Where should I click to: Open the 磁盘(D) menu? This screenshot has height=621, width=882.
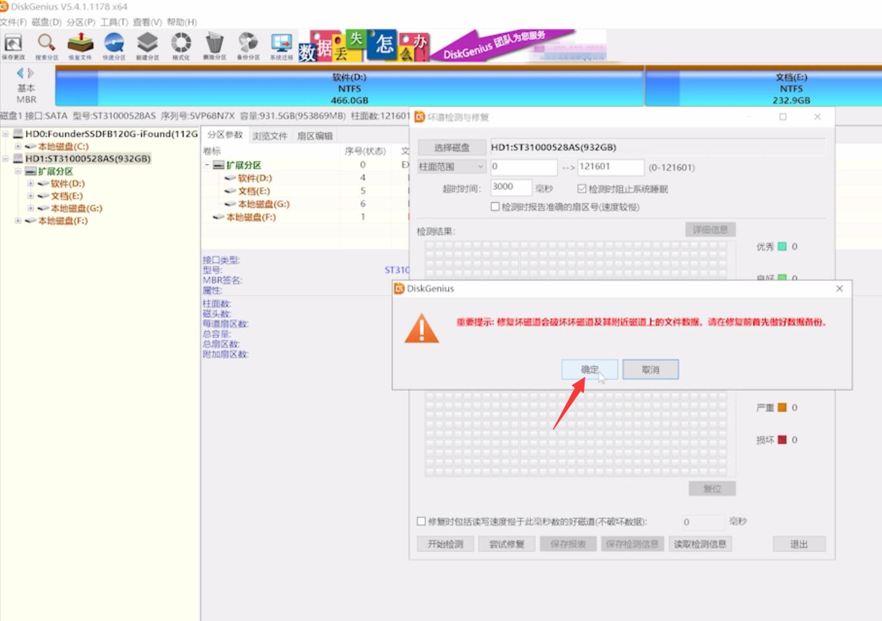pyautogui.click(x=47, y=22)
